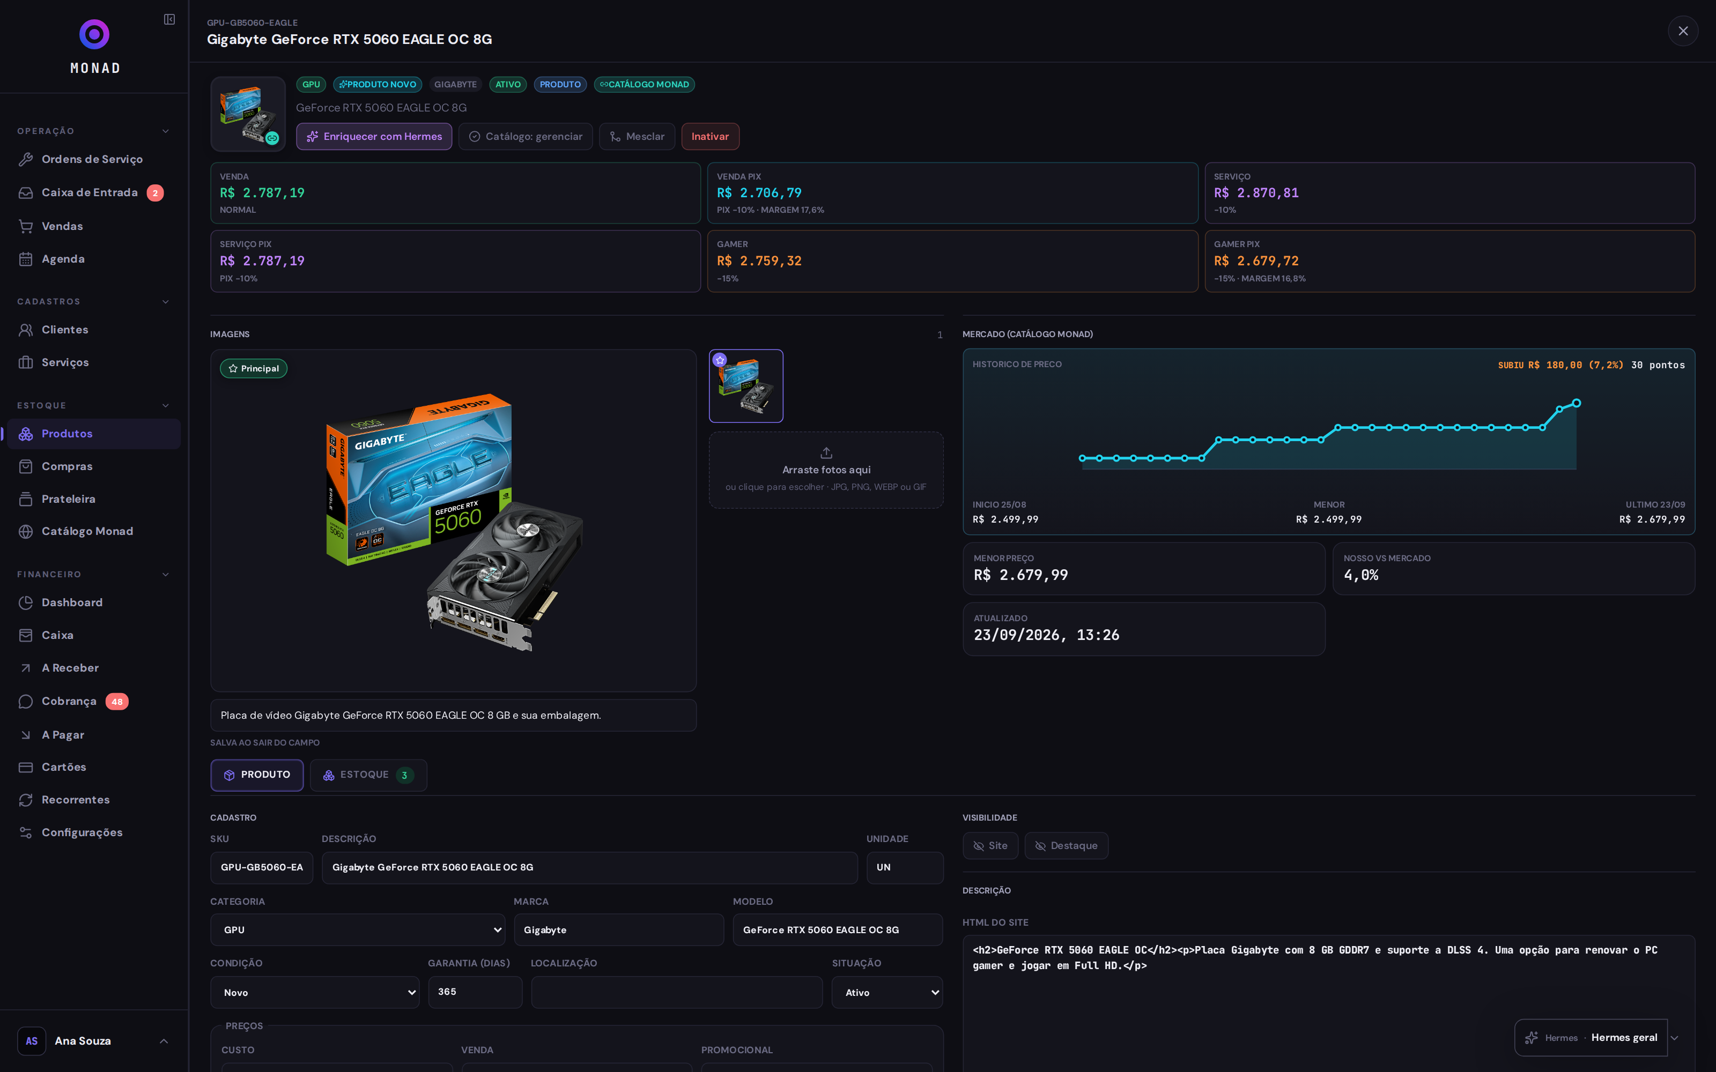Open Clientes people icon
This screenshot has height=1072, width=1716.
26,330
